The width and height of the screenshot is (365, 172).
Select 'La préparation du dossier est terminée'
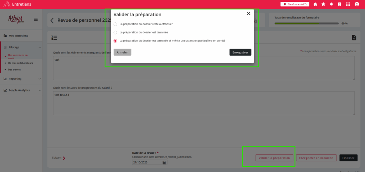point(115,32)
